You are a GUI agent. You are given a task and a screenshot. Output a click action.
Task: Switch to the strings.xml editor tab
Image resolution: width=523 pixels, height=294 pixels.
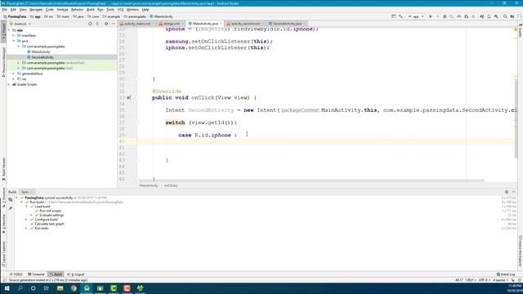coord(171,24)
